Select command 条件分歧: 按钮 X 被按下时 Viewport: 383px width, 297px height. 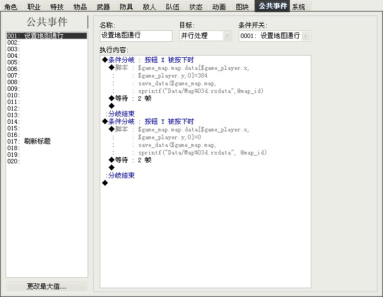[148, 60]
